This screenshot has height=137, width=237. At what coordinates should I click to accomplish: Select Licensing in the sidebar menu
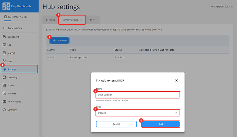(19, 77)
